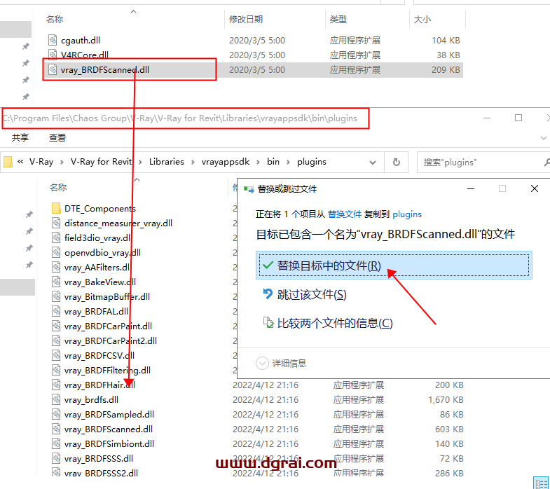Screen dimensions: 550x489
Task: Click the refresh button beside the address bar
Action: pyautogui.click(x=396, y=162)
